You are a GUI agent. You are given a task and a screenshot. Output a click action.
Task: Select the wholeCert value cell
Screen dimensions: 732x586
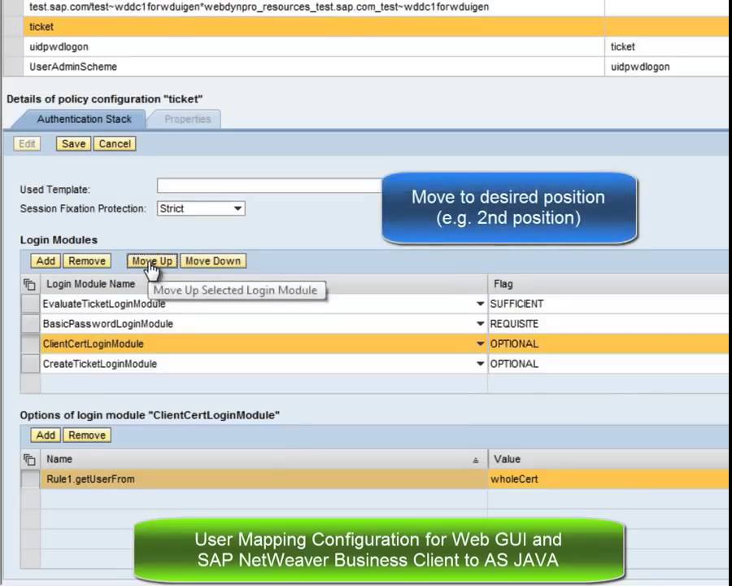(x=608, y=479)
